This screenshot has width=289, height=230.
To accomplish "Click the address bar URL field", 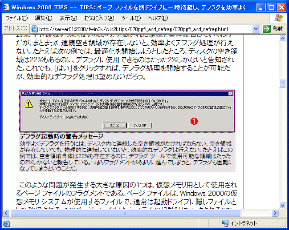I will pyautogui.click(x=145, y=29).
